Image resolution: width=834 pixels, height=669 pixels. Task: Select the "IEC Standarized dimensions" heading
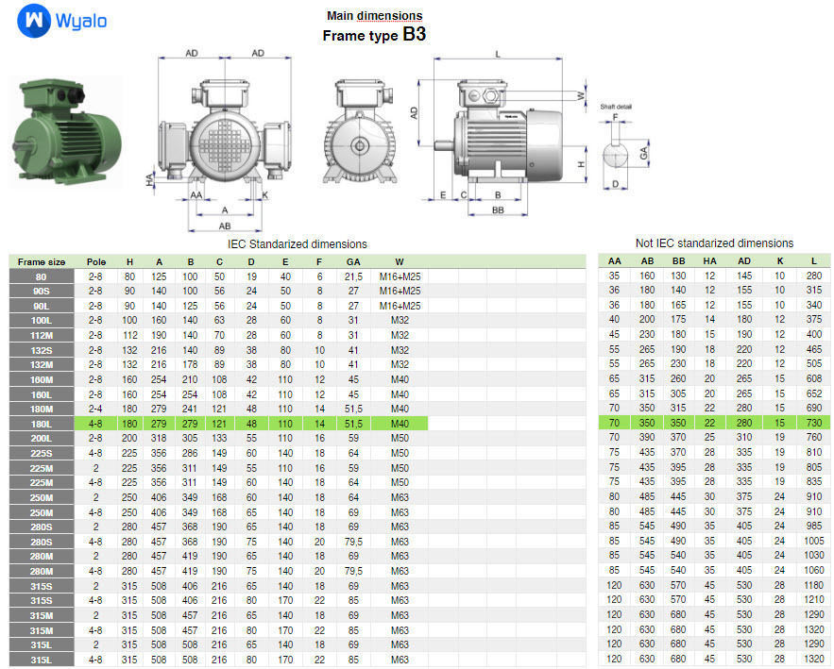298,243
